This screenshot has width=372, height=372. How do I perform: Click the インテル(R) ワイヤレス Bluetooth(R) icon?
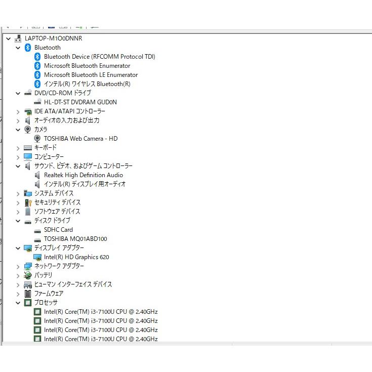37,84
